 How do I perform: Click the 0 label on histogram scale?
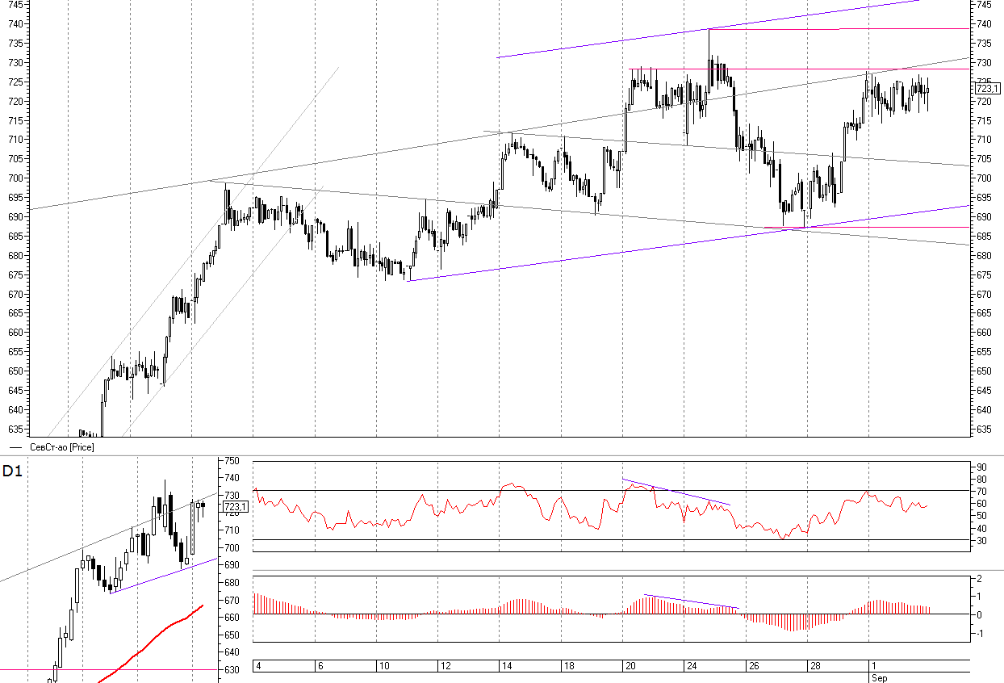[x=979, y=615]
